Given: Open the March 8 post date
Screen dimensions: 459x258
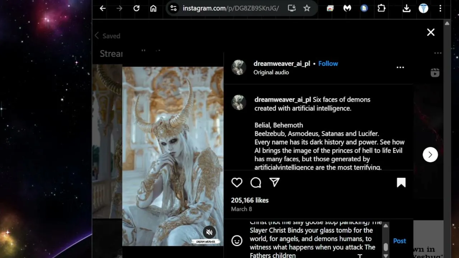Looking at the screenshot, I should point(242,209).
